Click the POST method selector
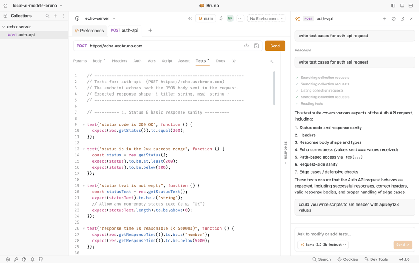 [x=82, y=46]
